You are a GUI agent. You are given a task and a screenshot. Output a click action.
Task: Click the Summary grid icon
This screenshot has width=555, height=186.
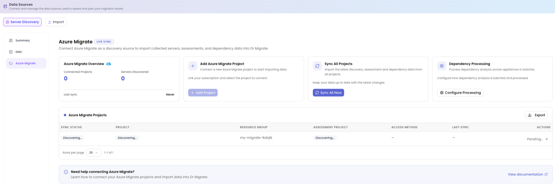tap(11, 41)
